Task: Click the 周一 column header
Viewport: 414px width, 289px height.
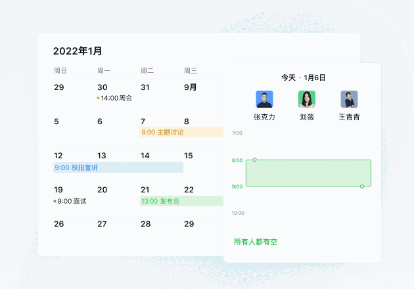Action: coord(104,70)
